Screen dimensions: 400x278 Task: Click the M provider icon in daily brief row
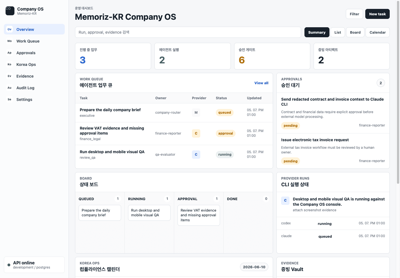pyautogui.click(x=196, y=113)
